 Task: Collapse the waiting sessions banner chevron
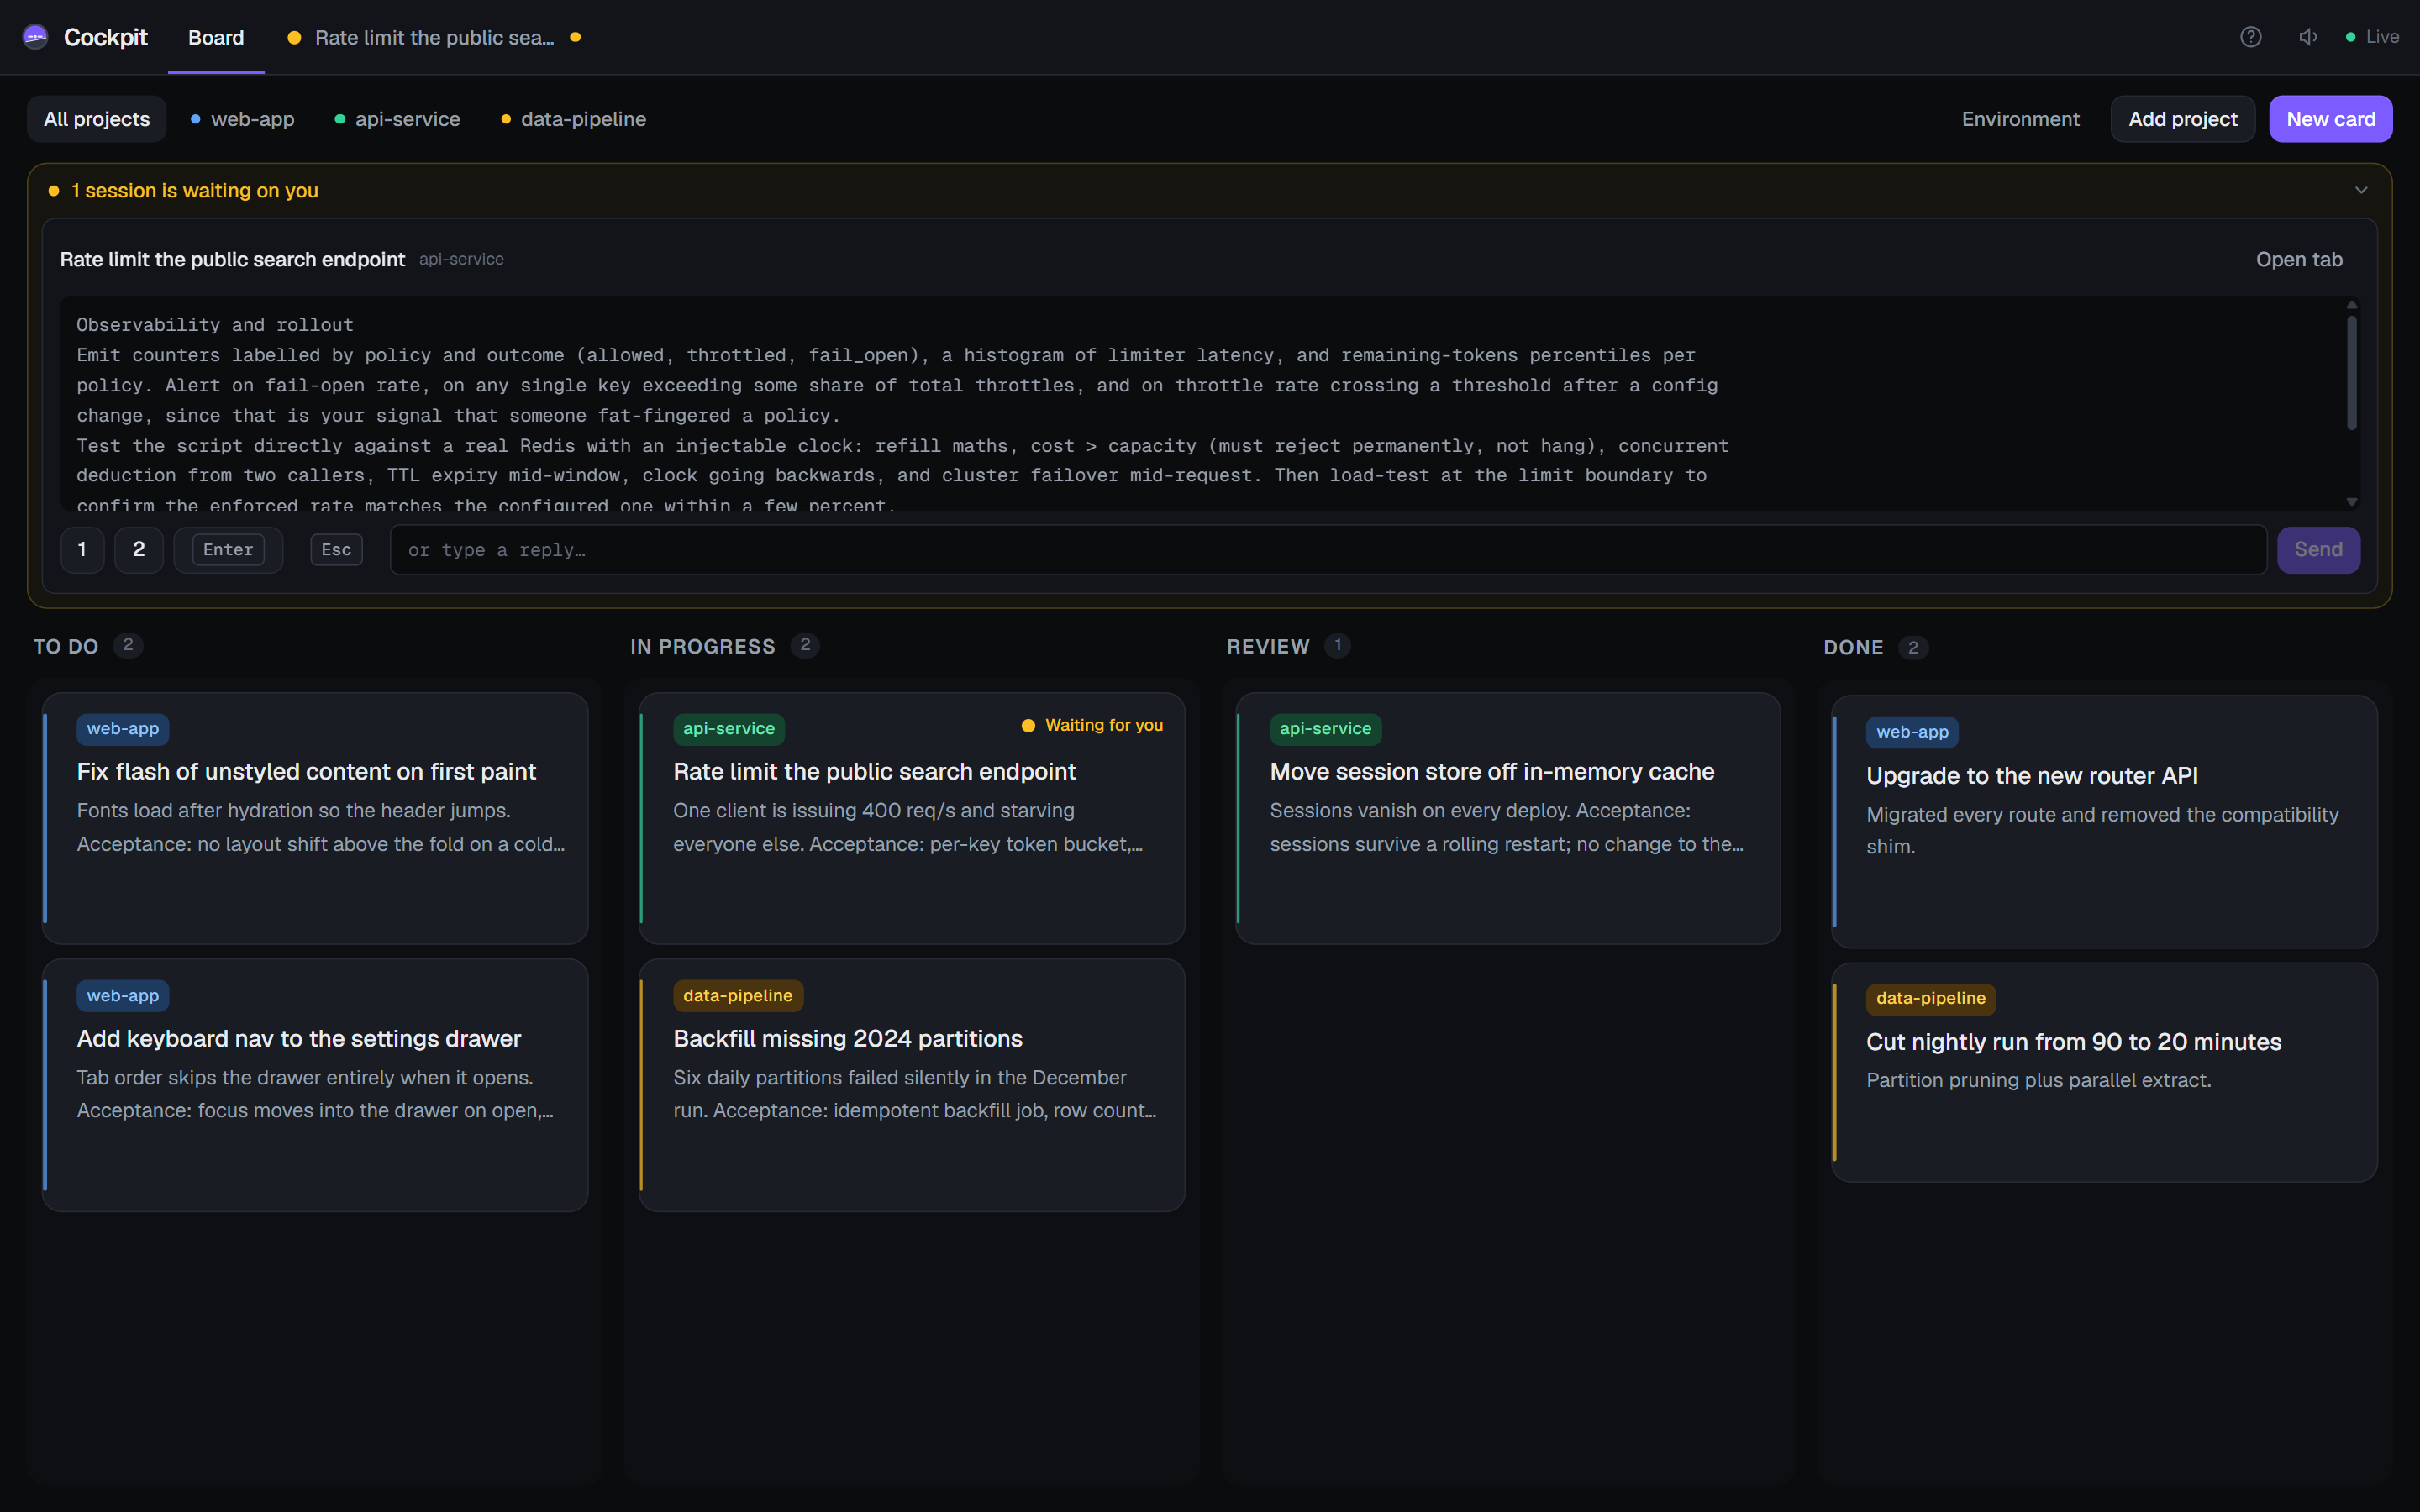point(2361,190)
